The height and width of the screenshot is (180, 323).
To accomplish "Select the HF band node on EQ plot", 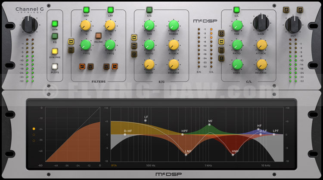I will 258,129.
